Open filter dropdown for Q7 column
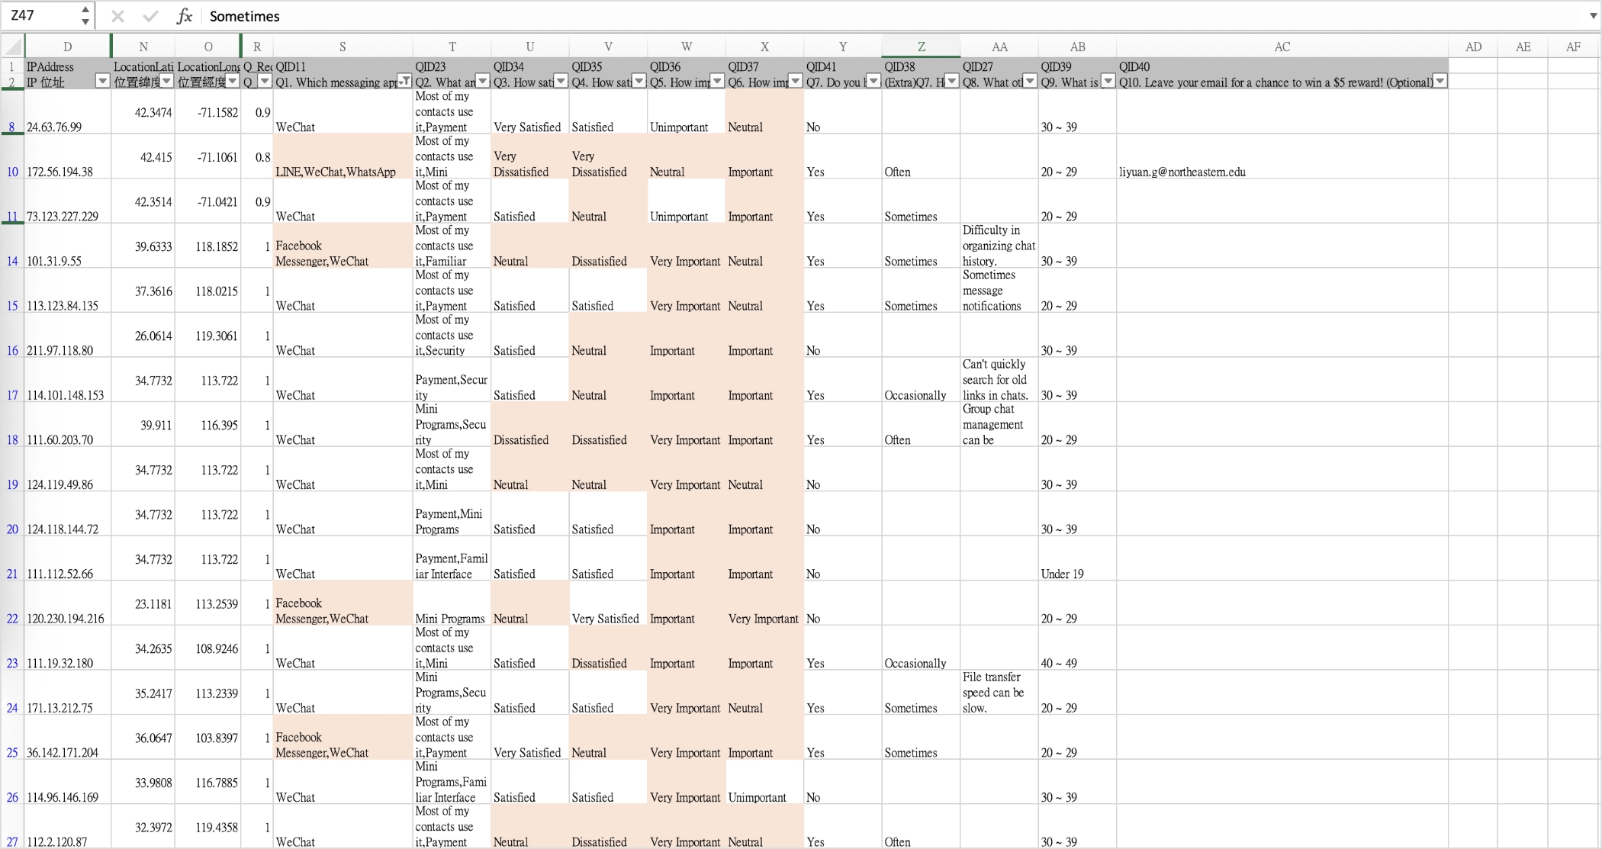The image size is (1602, 849). point(873,82)
